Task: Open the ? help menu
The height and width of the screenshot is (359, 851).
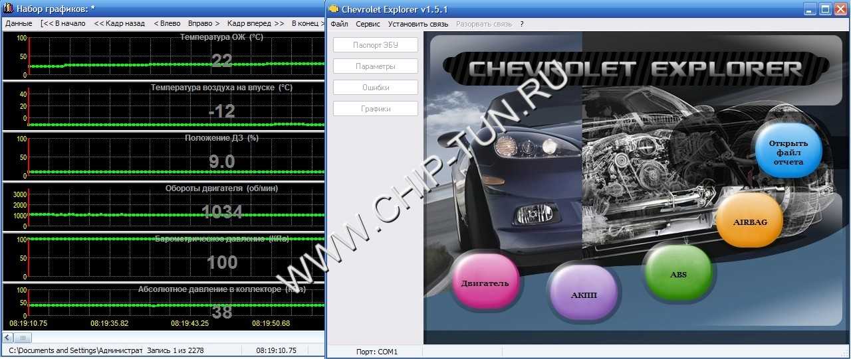Action: tap(522, 24)
